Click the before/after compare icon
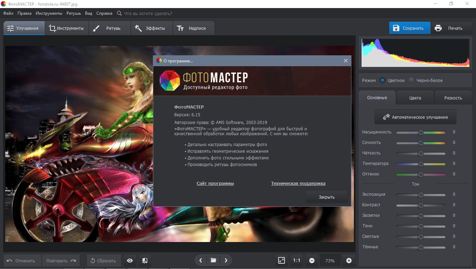 (145, 261)
